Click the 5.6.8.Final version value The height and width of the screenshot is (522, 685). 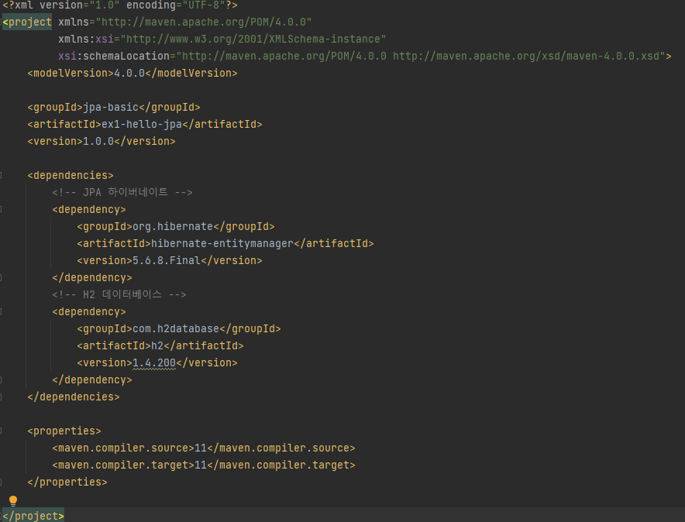(x=167, y=260)
